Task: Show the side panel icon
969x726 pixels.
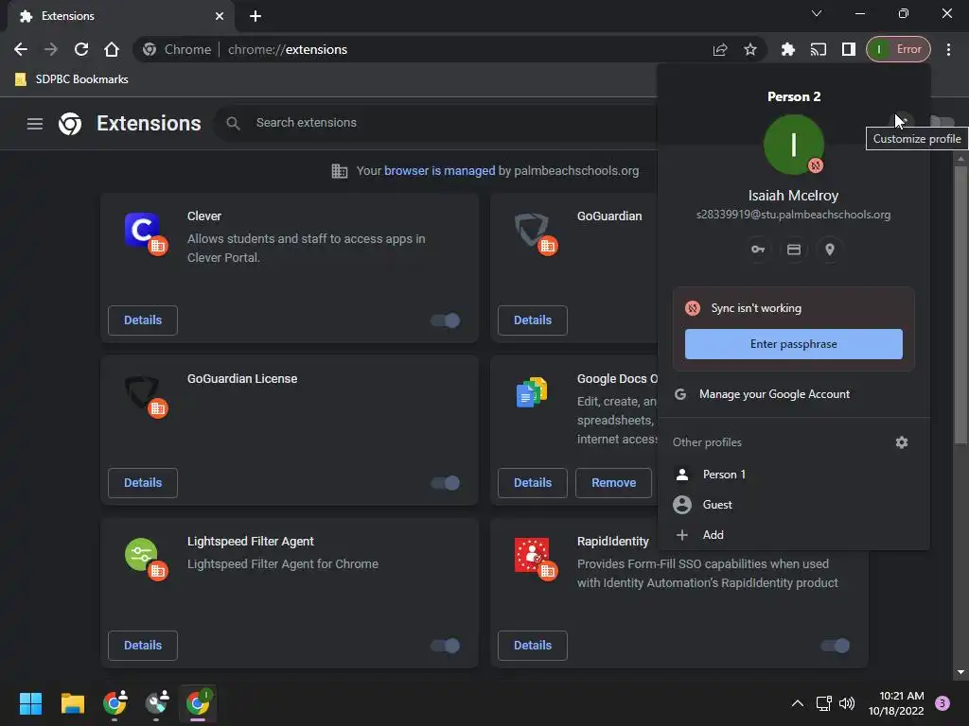Action: tap(849, 49)
